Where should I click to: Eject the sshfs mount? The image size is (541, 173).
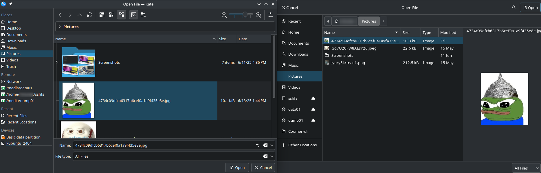[313, 98]
